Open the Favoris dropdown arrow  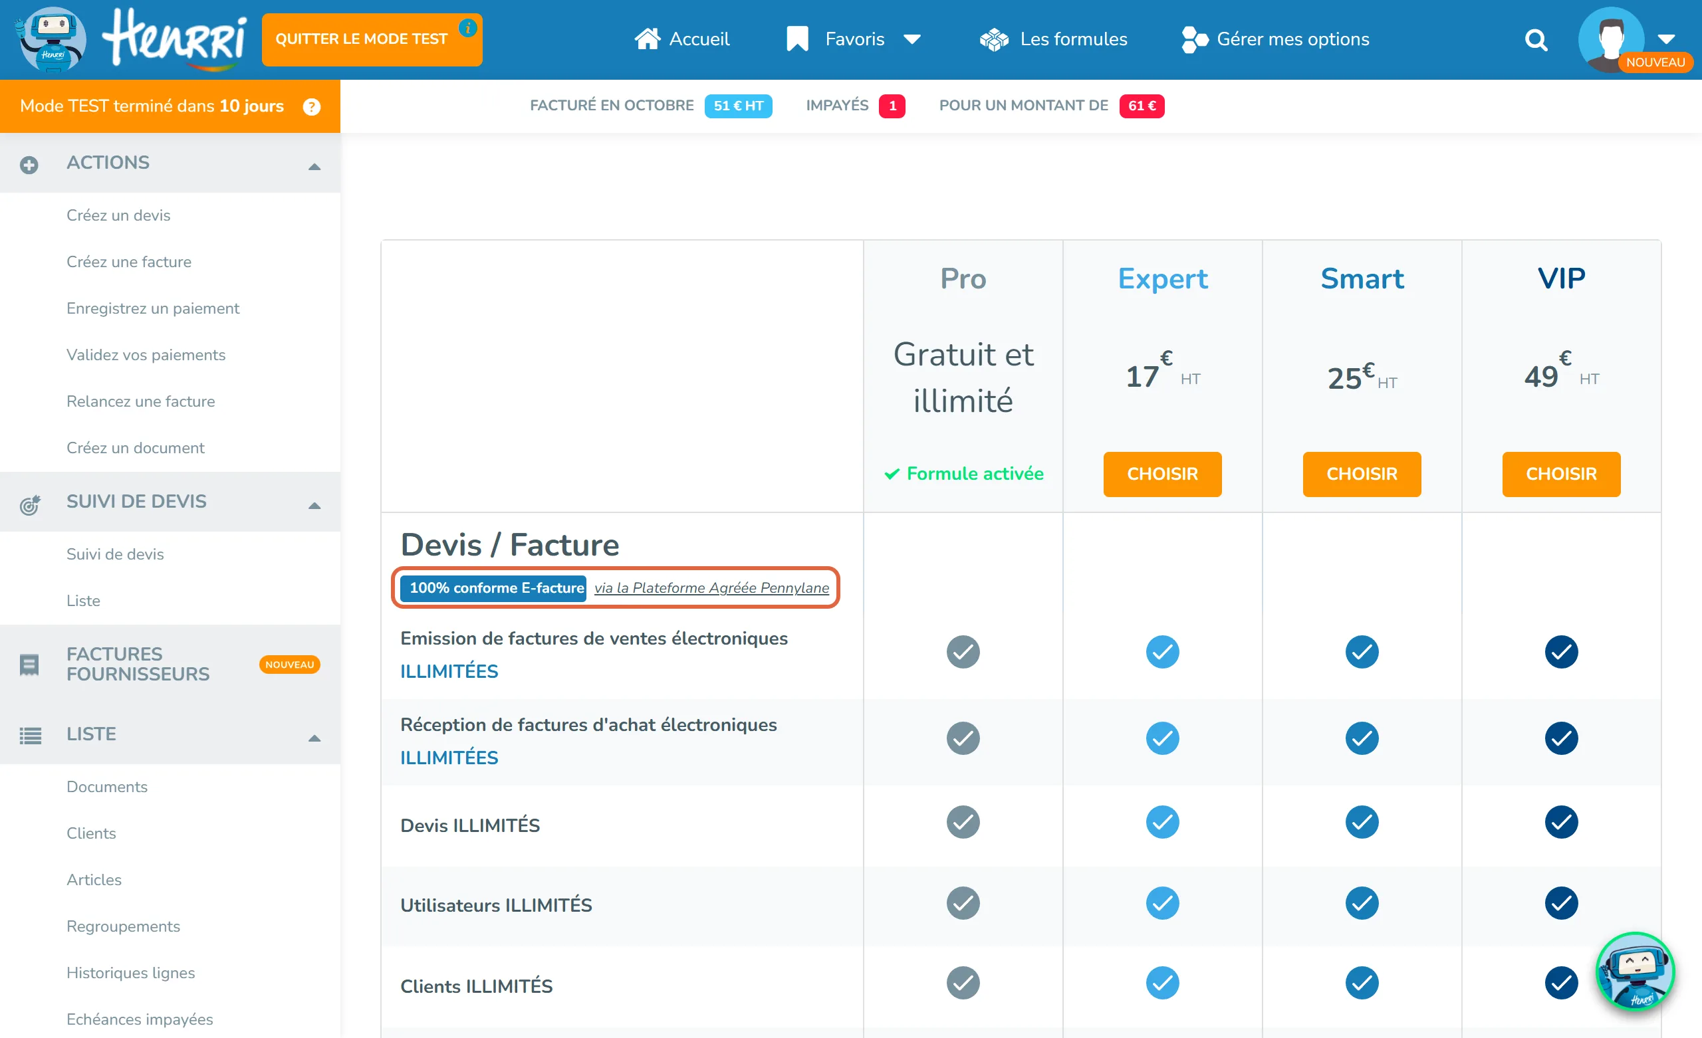click(912, 39)
